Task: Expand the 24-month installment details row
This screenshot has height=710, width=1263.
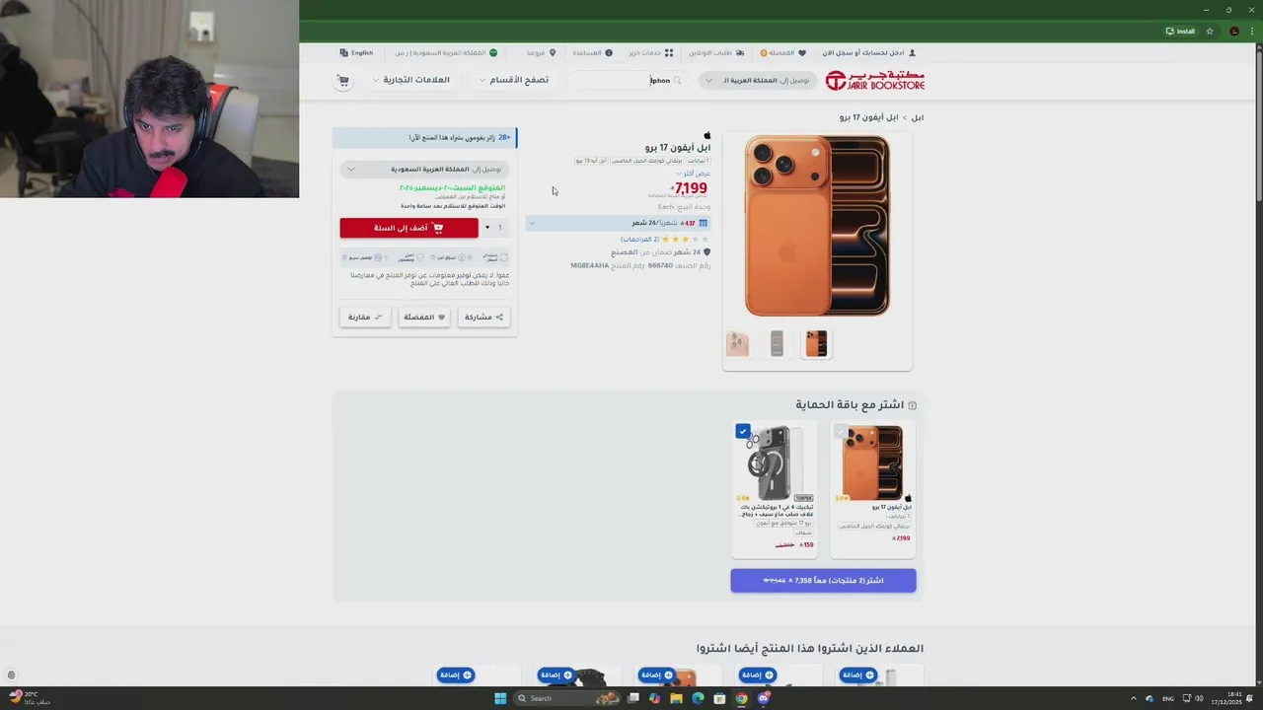Action: [x=618, y=223]
